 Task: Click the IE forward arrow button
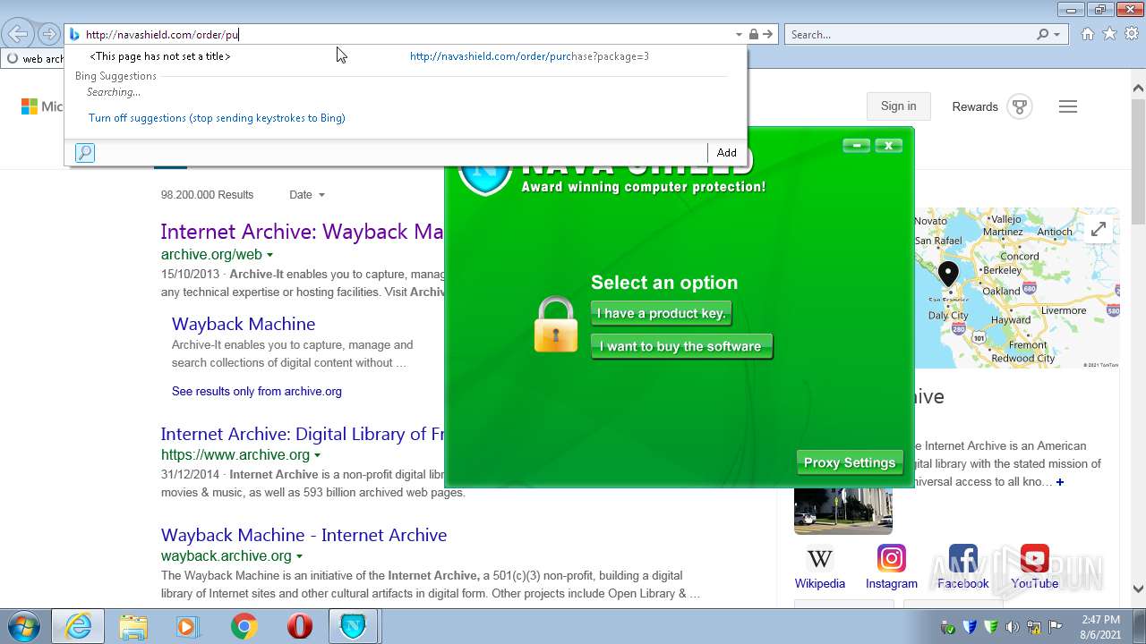click(x=48, y=35)
